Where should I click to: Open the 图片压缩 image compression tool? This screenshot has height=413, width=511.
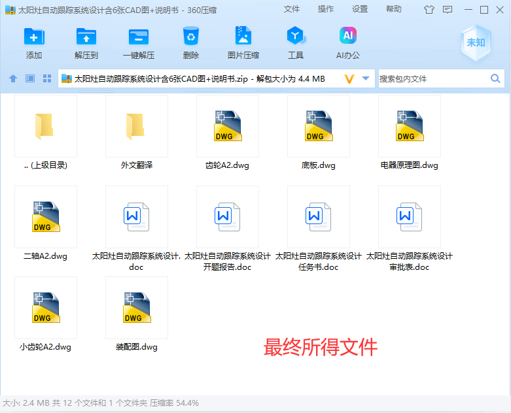pyautogui.click(x=243, y=35)
